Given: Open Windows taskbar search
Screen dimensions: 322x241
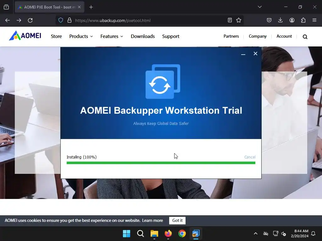Looking at the screenshot, I should click(x=141, y=233).
